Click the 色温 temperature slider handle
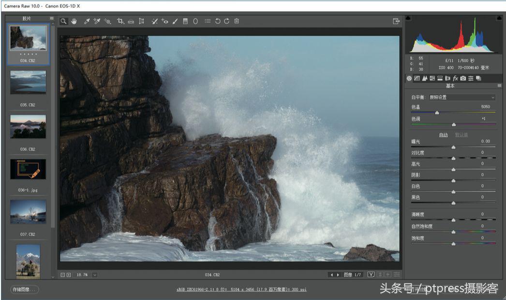This screenshot has width=506, height=300. click(437, 112)
